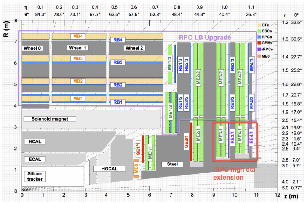The height and width of the screenshot is (204, 307).
Task: Click the purple 'RE3/1' iRPC label
Action: pyautogui.click(x=232, y=137)
